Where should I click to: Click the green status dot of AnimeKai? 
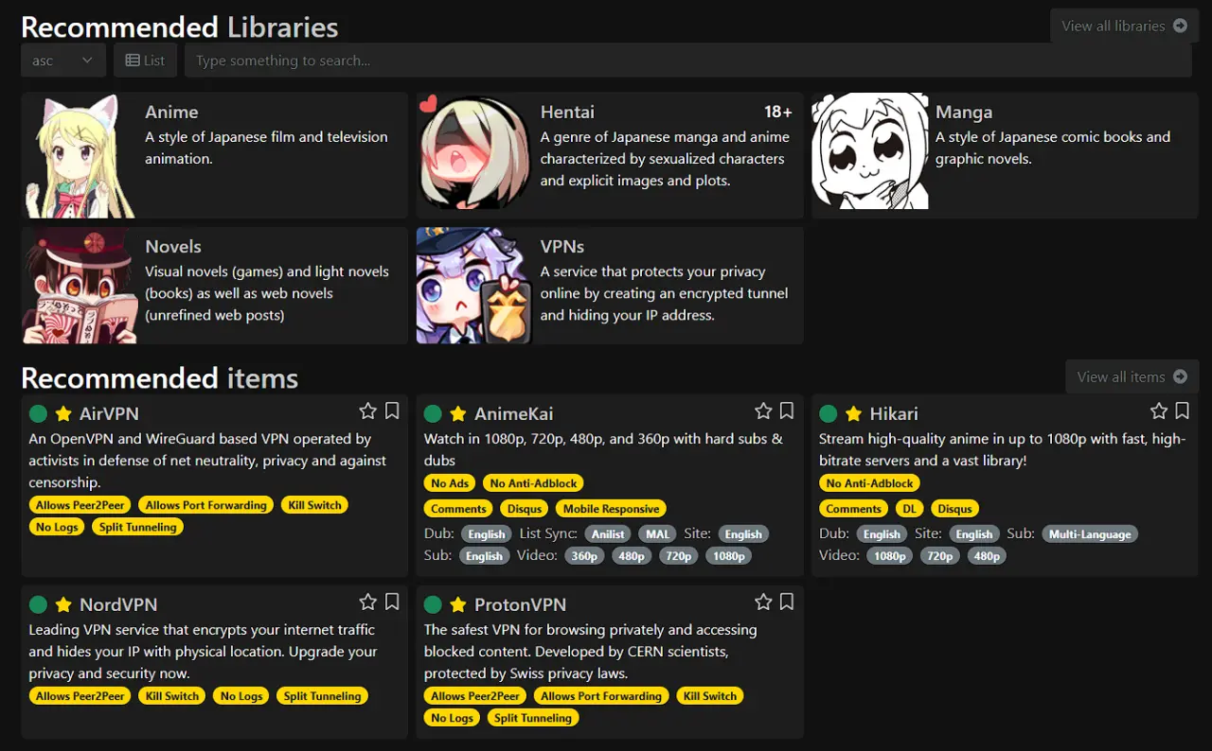point(433,414)
